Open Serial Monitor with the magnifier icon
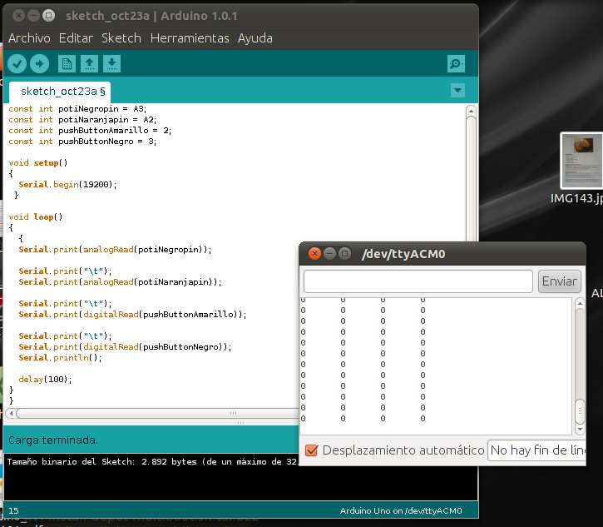The image size is (603, 527). [x=456, y=63]
